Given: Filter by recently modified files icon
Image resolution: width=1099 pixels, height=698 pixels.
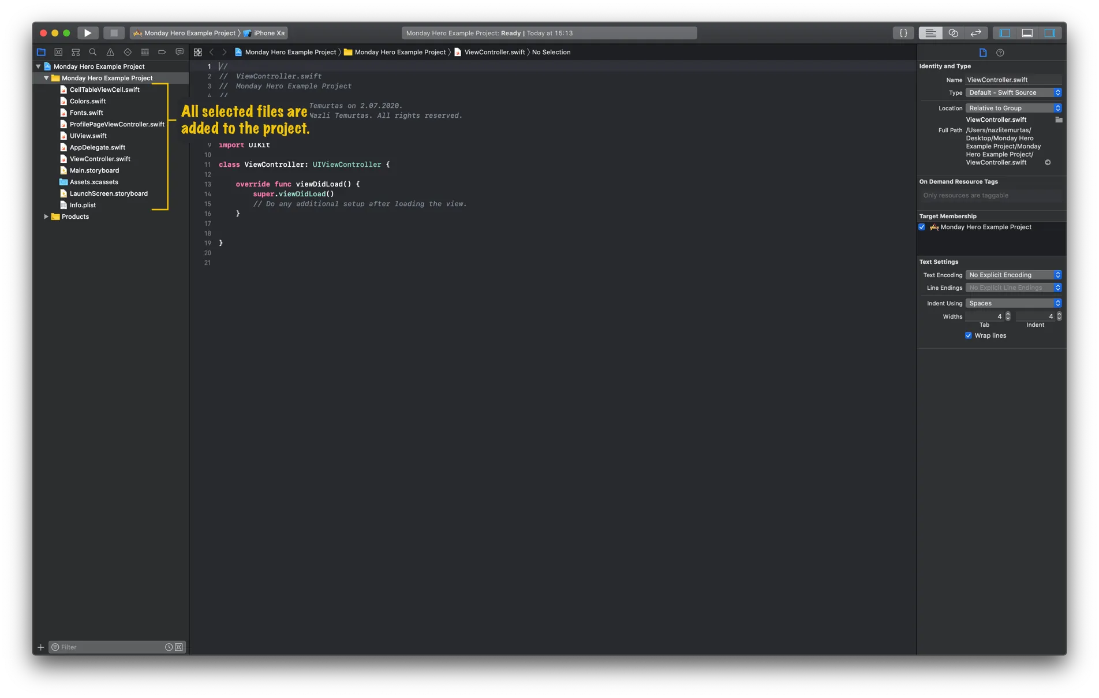Looking at the screenshot, I should tap(169, 647).
